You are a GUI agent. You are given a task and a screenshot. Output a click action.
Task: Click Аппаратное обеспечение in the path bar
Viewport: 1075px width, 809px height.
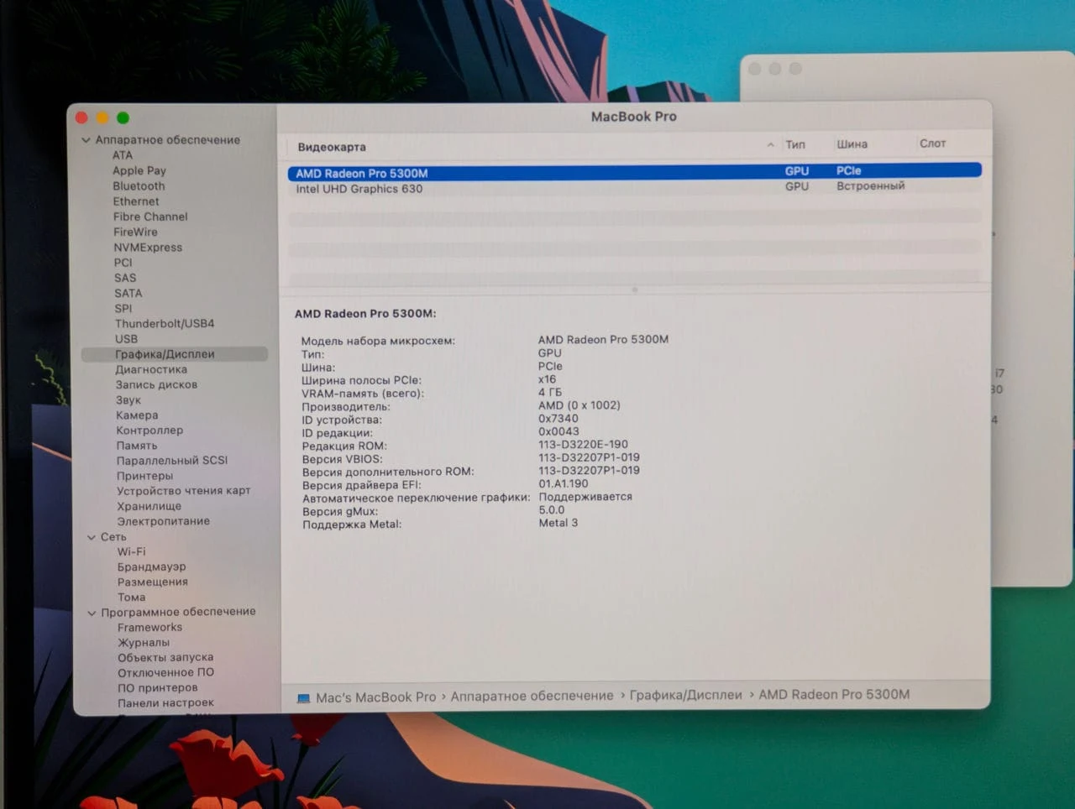[532, 697]
